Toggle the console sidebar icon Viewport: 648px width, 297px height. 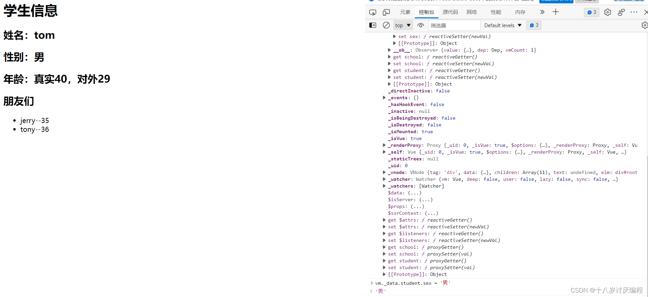[x=373, y=25]
